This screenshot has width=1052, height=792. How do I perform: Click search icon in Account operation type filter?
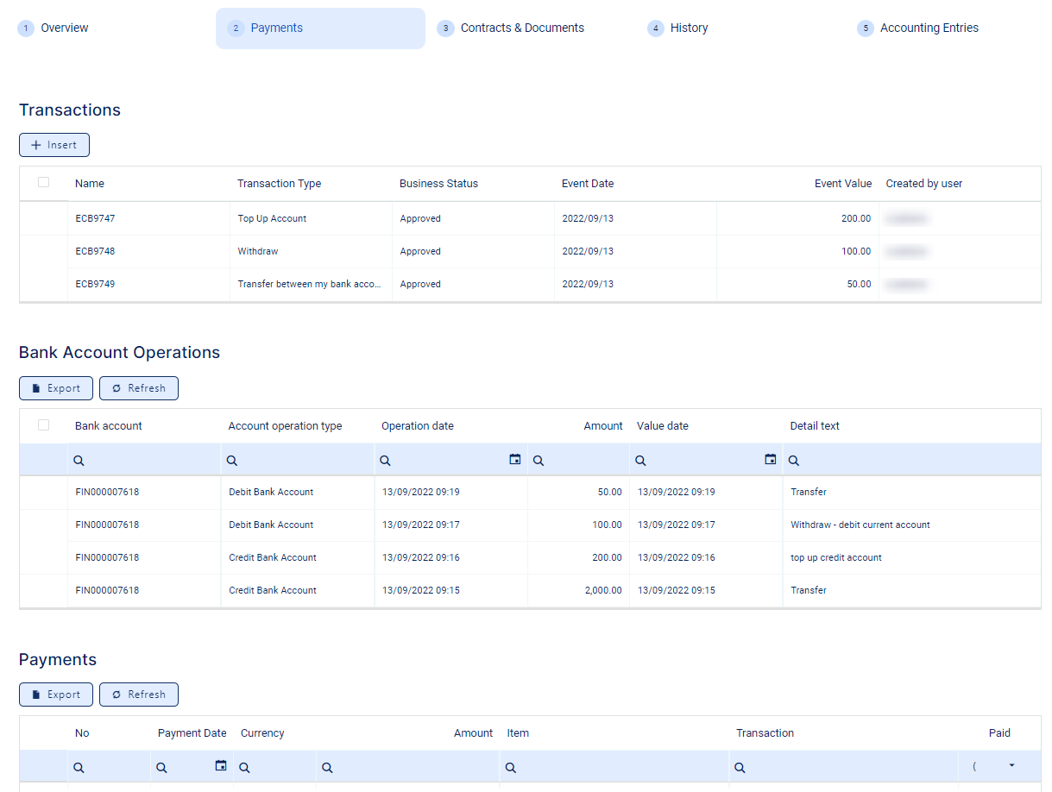tap(232, 461)
